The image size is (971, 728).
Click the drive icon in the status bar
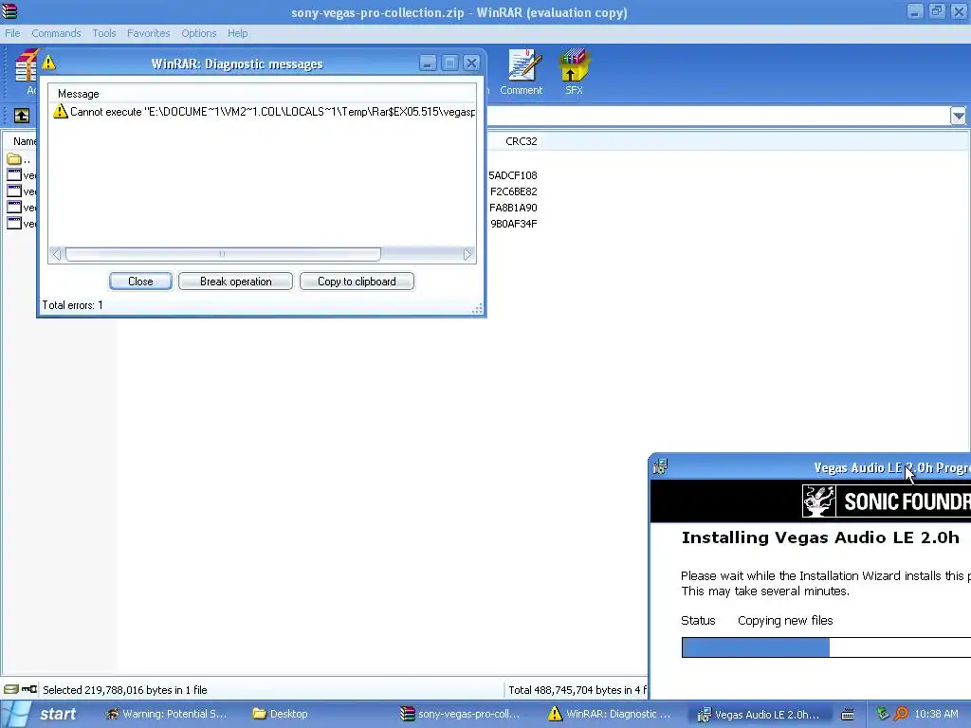[x=10, y=689]
